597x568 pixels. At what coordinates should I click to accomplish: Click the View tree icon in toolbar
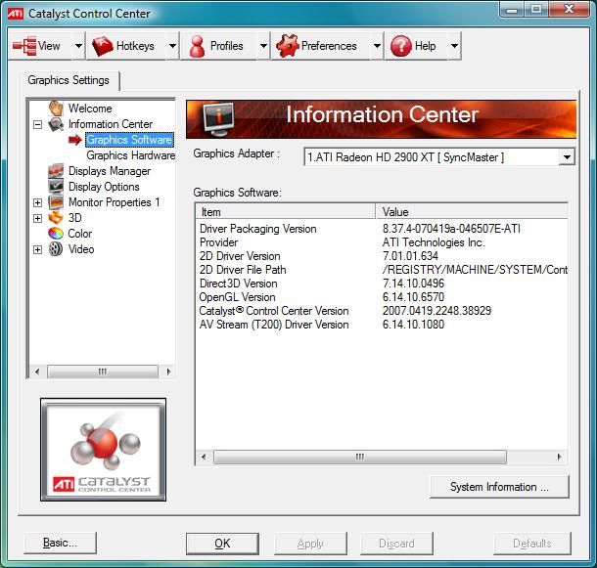coord(24,46)
